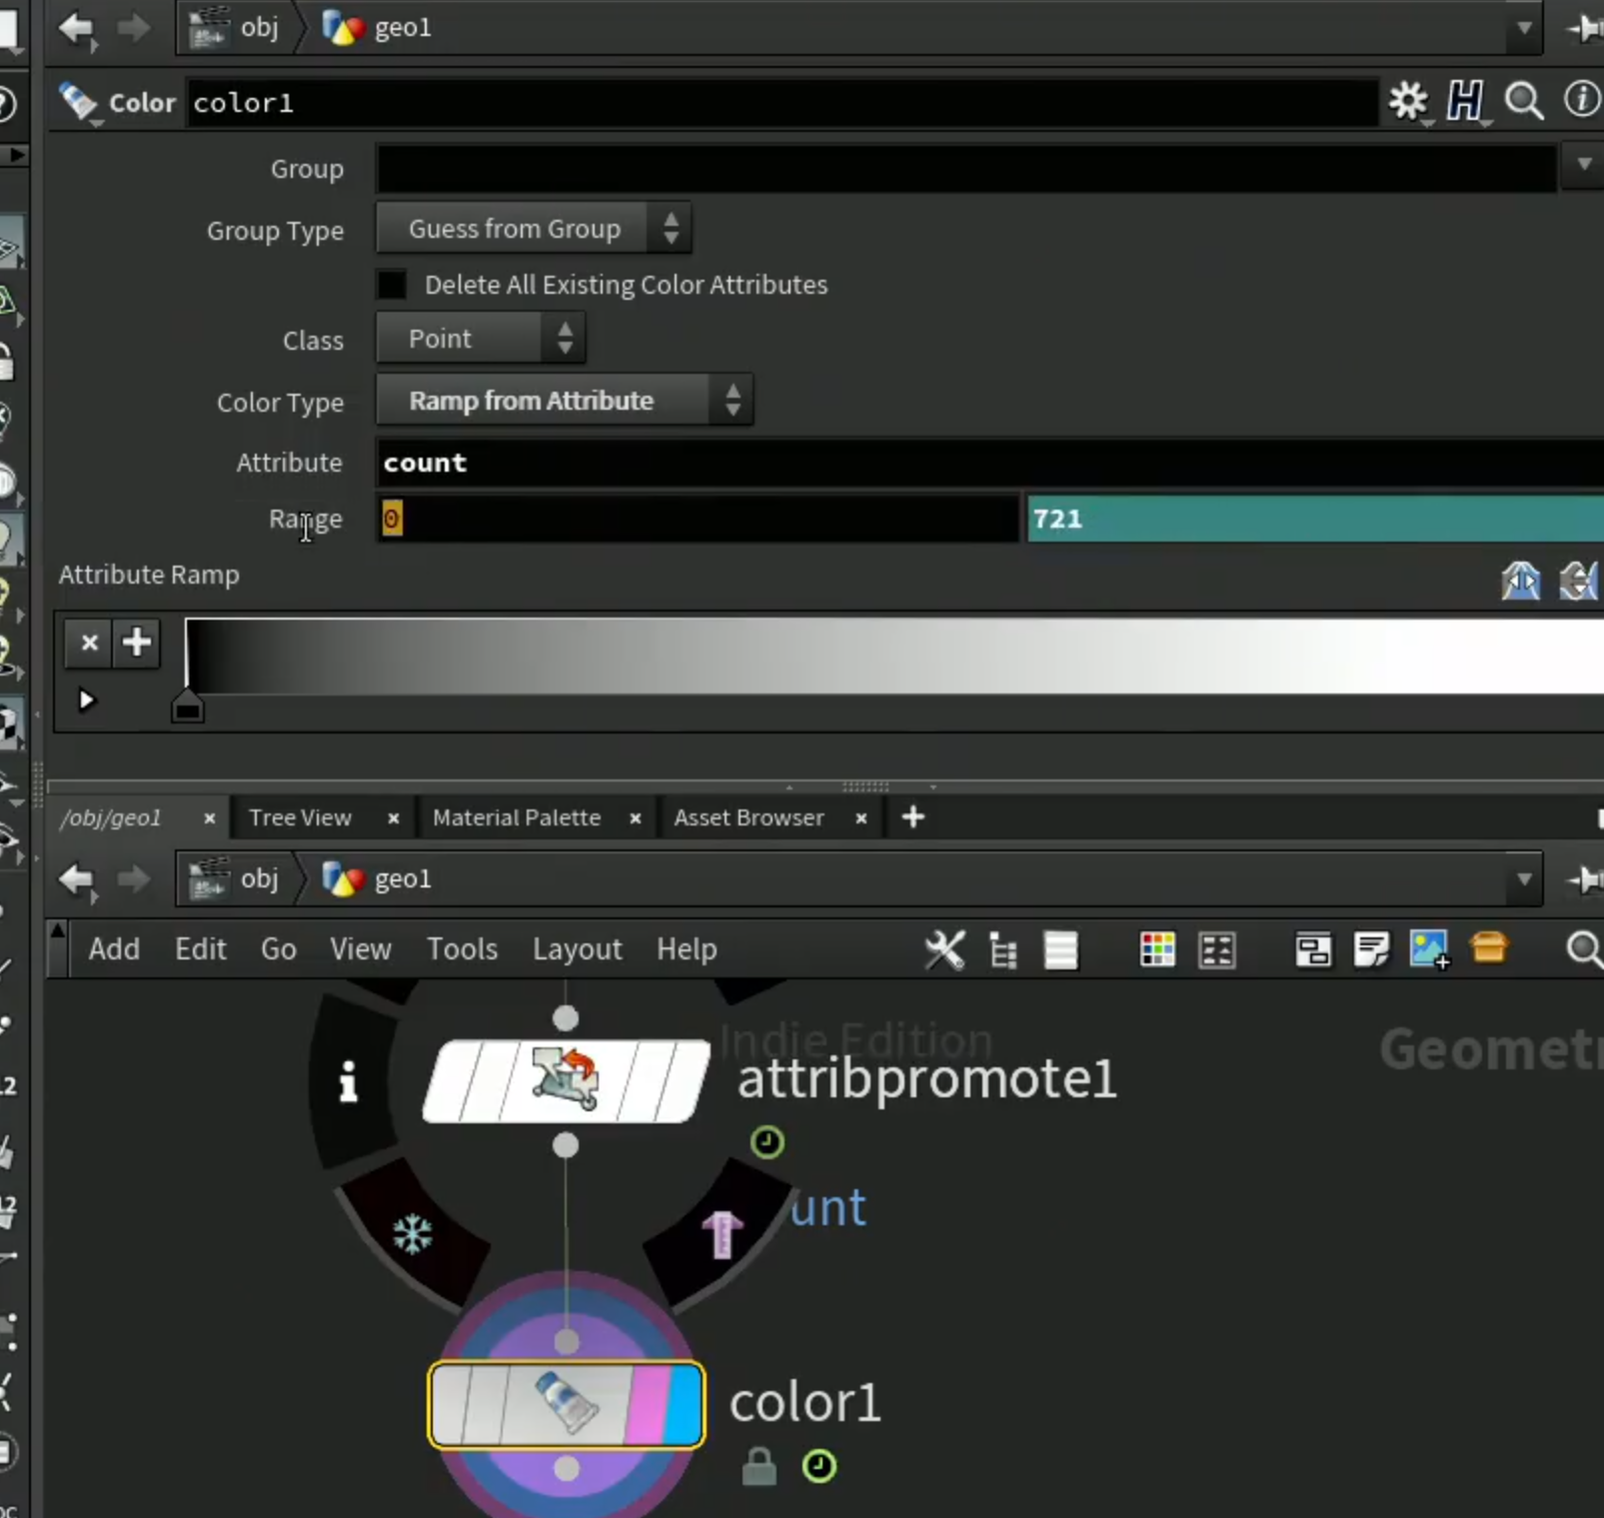Create a network box icon
Screen dimensions: 1604x1518
[1313, 949]
